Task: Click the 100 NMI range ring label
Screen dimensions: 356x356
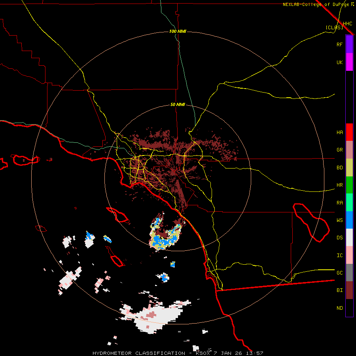Action: (x=178, y=31)
